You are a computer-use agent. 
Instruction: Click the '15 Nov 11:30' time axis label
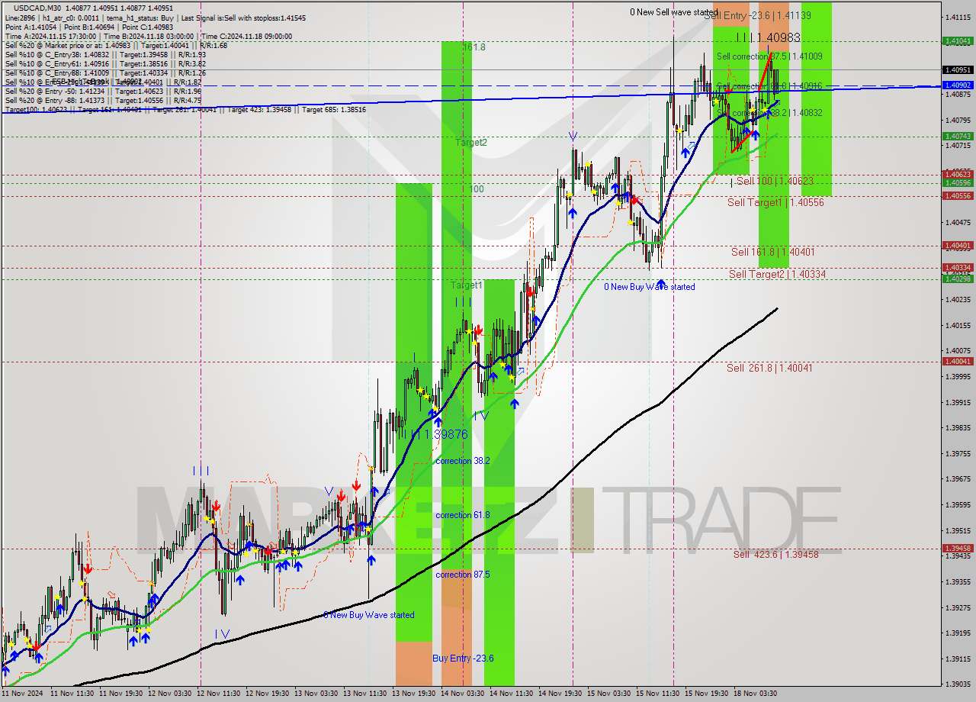(x=657, y=694)
